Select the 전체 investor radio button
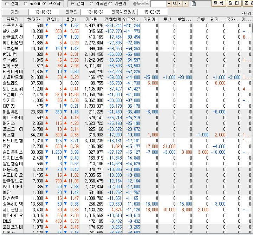253x235 pixels. [x=73, y=4]
